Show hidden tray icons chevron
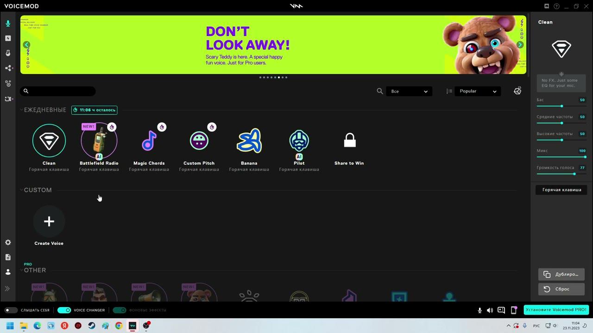This screenshot has width=593, height=333. coord(508,326)
